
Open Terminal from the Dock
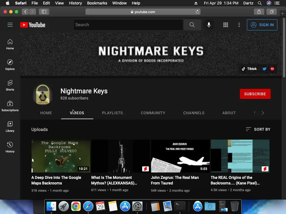coord(180,206)
